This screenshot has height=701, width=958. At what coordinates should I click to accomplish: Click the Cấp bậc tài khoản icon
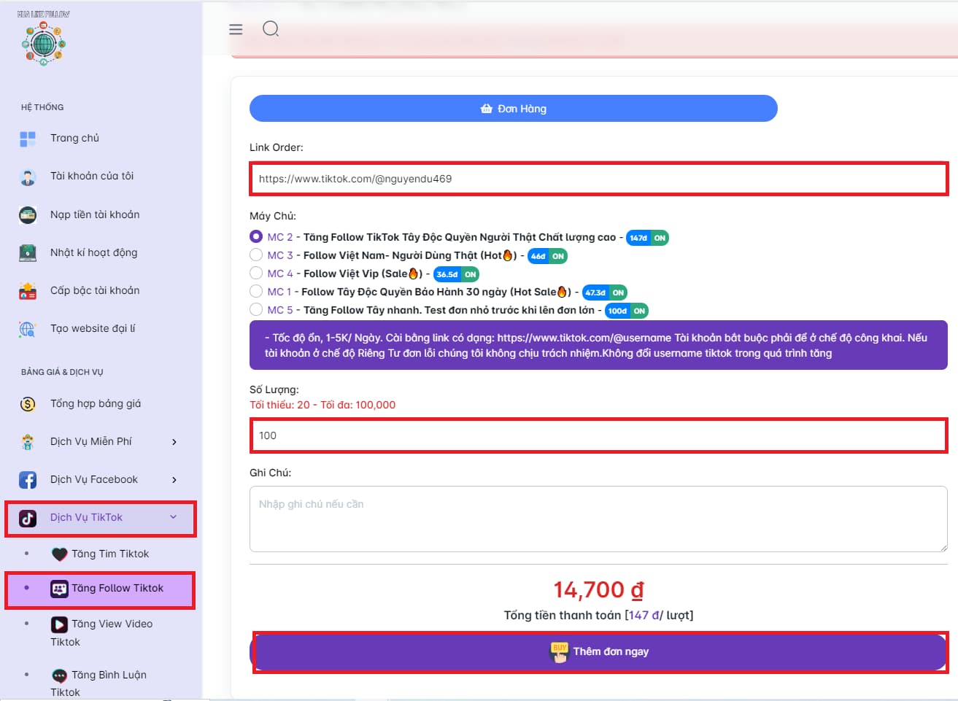28,290
